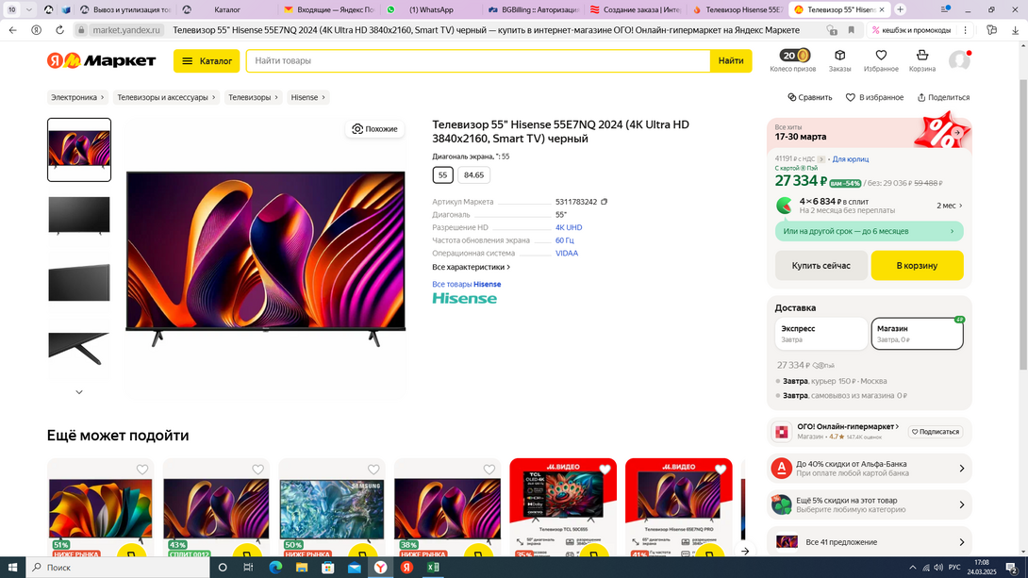Select the second TV front thumbnail

(x=79, y=215)
